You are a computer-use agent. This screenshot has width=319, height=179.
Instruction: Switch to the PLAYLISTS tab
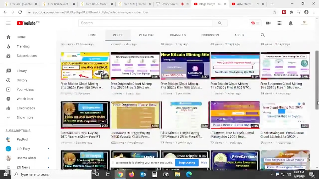coord(146,35)
